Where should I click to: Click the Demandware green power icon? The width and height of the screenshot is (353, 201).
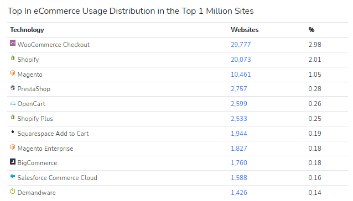coord(13,191)
